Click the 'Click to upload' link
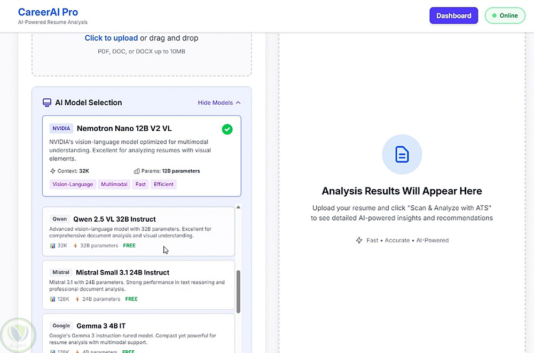Screen dimensions: 534x353 coord(111,38)
